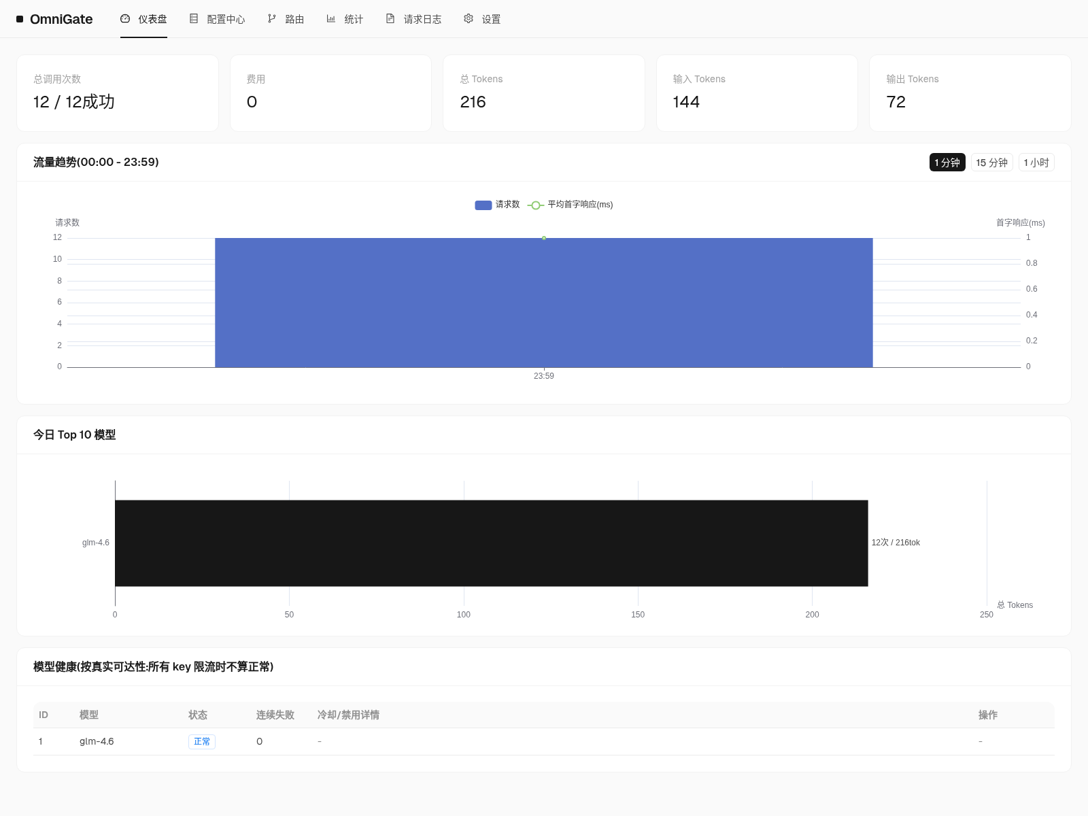Click the 正常 status badge
Viewport: 1088px width, 816px height.
[x=202, y=742]
